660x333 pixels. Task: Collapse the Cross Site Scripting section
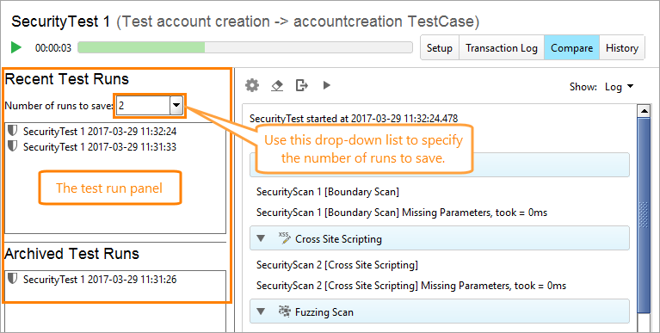pyautogui.click(x=262, y=238)
